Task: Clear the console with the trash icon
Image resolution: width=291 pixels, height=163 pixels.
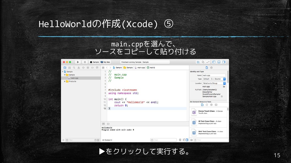Action: [x=180, y=140]
